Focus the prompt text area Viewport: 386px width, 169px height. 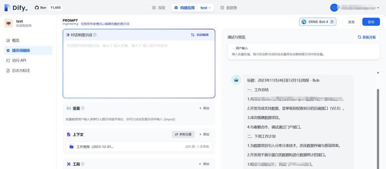[x=139, y=69]
